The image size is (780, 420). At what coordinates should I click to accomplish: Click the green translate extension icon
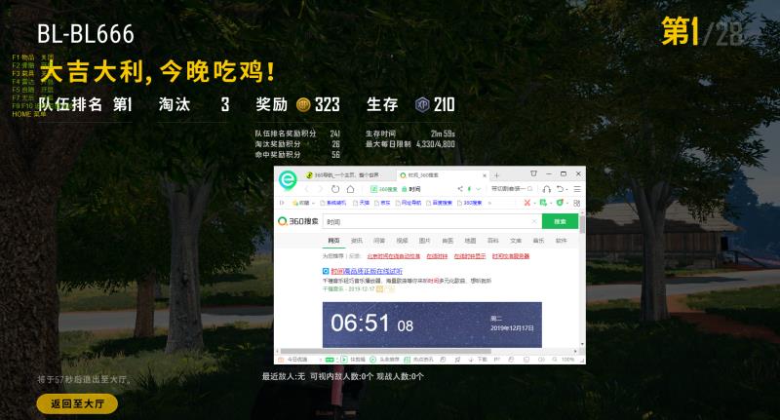pyautogui.click(x=543, y=203)
